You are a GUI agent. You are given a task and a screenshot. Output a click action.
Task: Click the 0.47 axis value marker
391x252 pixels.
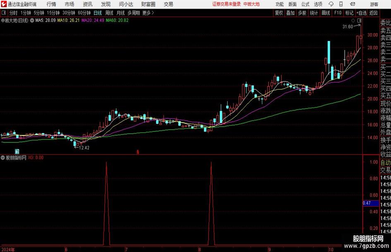click(x=371, y=203)
